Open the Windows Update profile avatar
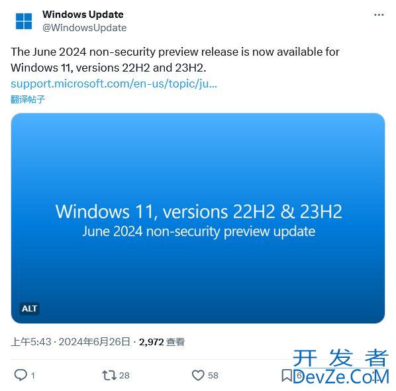 [x=24, y=21]
